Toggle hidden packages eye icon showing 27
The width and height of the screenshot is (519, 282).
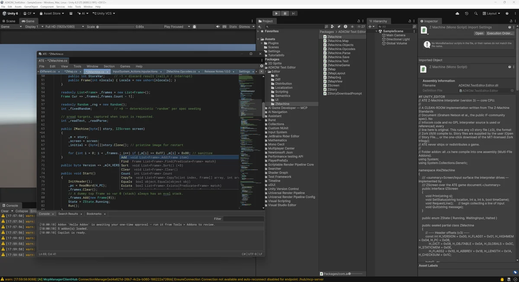361,27
